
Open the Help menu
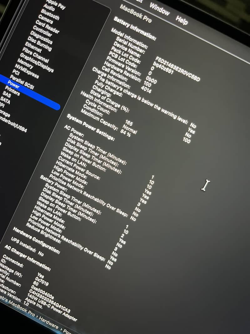[x=182, y=20]
